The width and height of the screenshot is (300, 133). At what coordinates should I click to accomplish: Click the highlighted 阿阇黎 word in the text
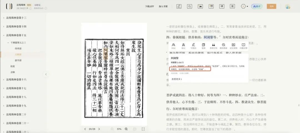[x=208, y=37]
